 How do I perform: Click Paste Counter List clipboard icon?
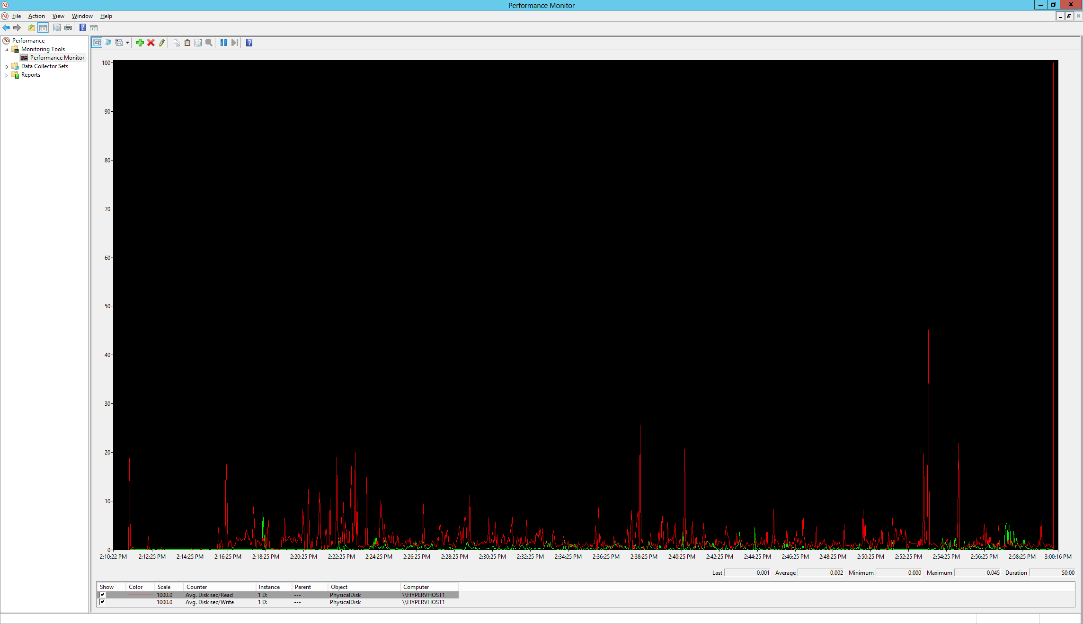(x=187, y=43)
